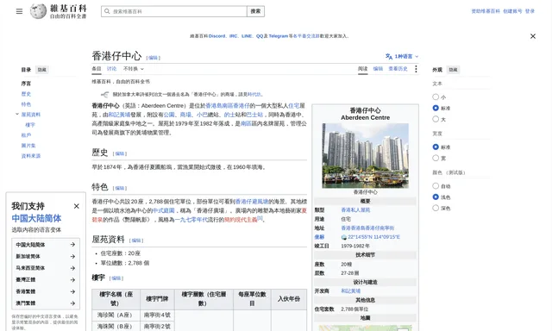Select light color radio button
Screen dimensions: 552x331
pos(436,197)
